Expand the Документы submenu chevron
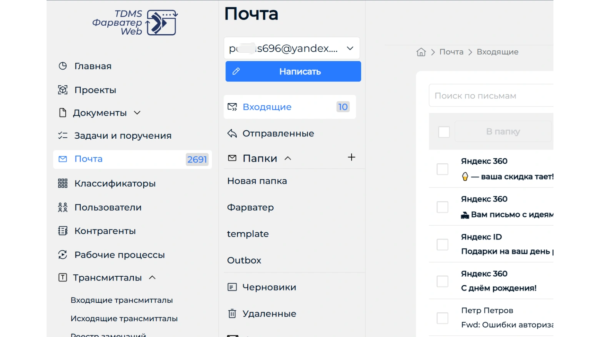 [x=137, y=113]
